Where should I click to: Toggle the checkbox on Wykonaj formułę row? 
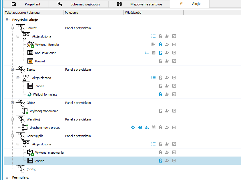[174, 44]
